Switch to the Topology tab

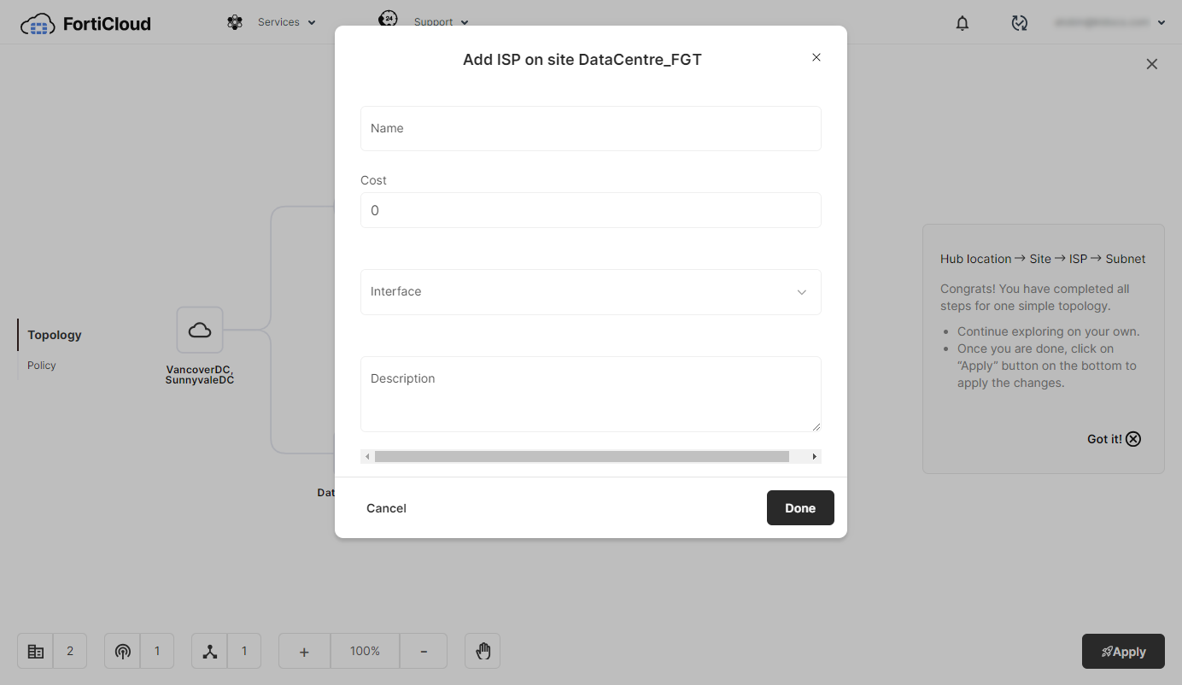click(54, 334)
